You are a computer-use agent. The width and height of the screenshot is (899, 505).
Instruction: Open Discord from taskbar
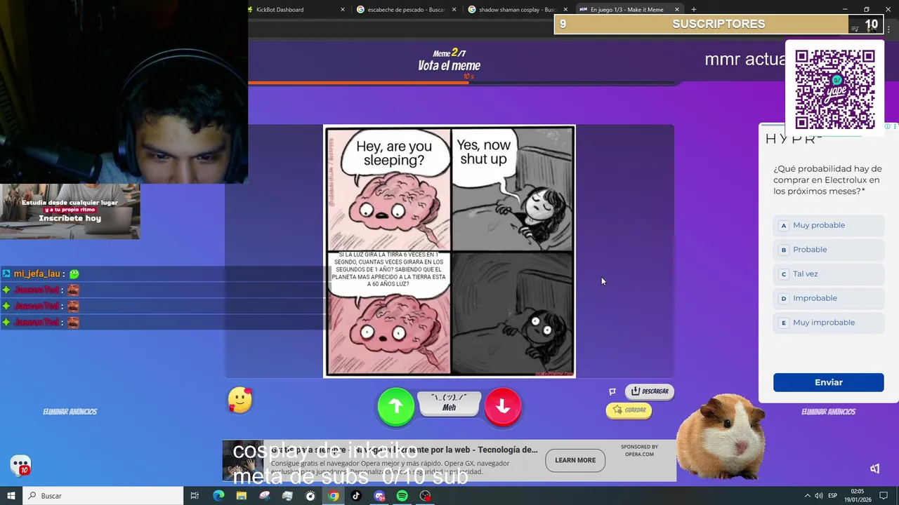379,496
